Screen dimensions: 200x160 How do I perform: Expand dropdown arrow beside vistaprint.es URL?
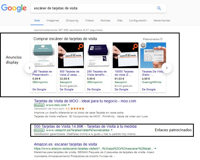point(112,130)
